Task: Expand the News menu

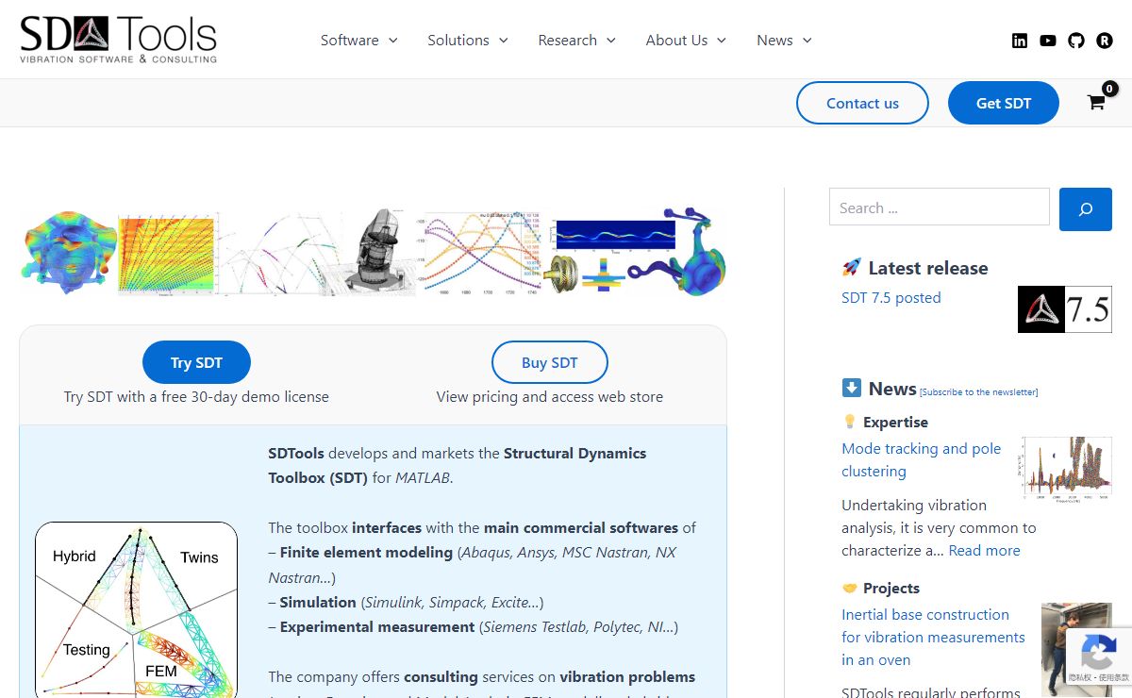Action: point(784,41)
